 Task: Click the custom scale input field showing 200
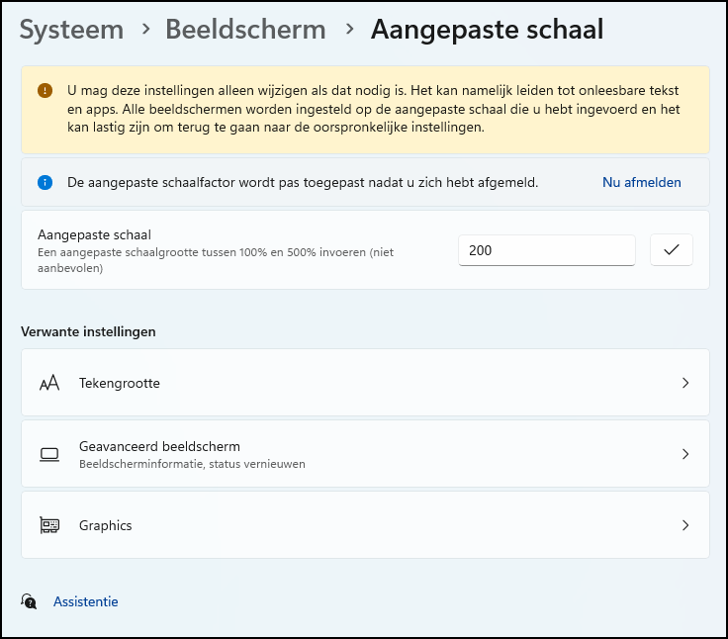pos(546,250)
